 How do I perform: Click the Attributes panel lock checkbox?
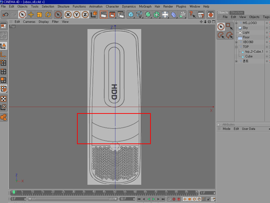[x=219, y=125]
